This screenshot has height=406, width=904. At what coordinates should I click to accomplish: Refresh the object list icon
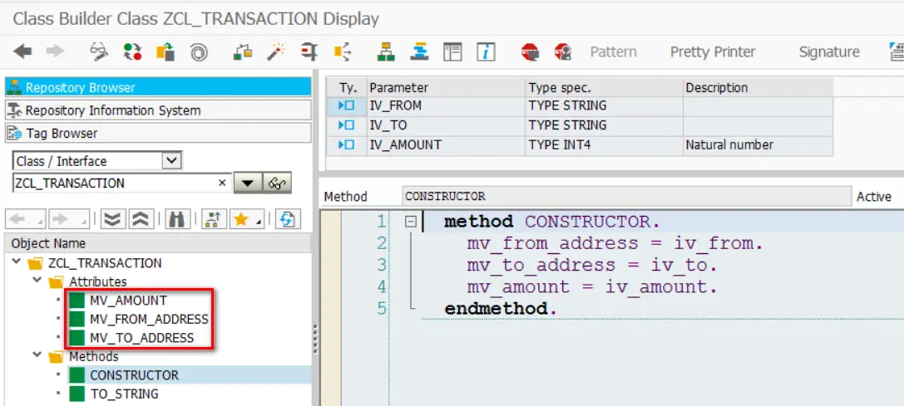(x=289, y=219)
